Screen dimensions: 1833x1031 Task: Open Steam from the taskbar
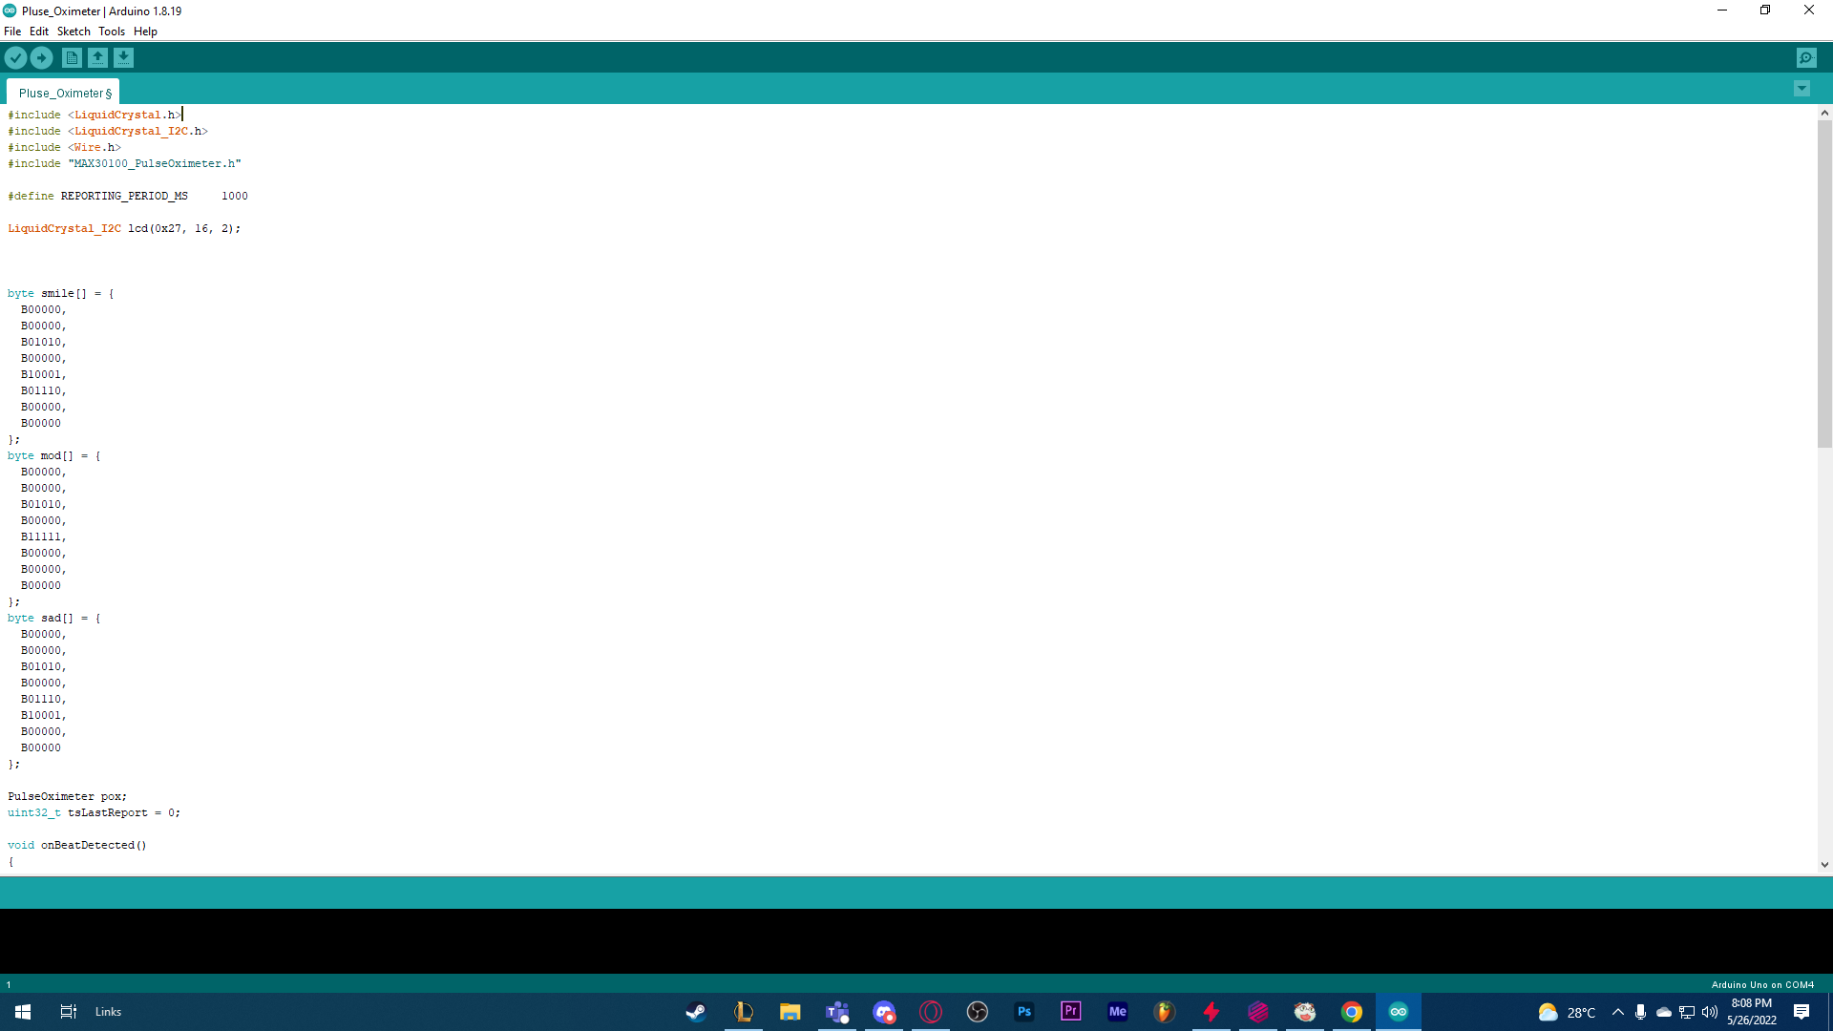coord(696,1012)
